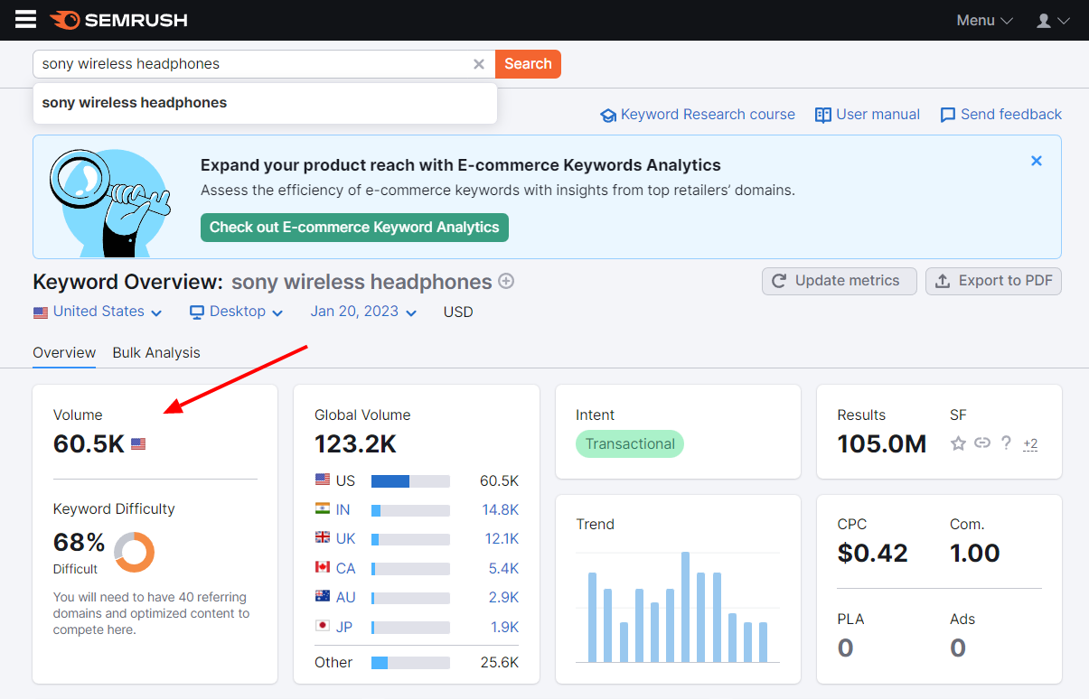Click the $0.42 CPC value
Image resolution: width=1089 pixels, height=699 pixels.
coord(873,553)
